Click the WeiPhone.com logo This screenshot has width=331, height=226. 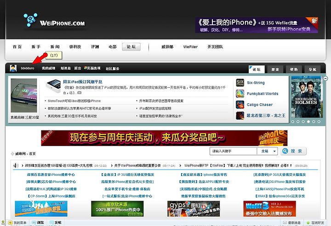(54, 21)
